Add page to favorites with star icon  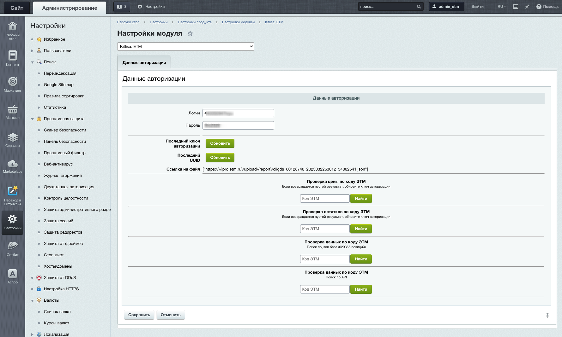(x=190, y=33)
